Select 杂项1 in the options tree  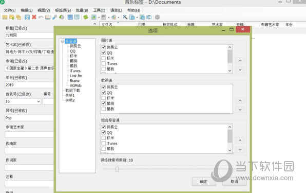(x=70, y=95)
